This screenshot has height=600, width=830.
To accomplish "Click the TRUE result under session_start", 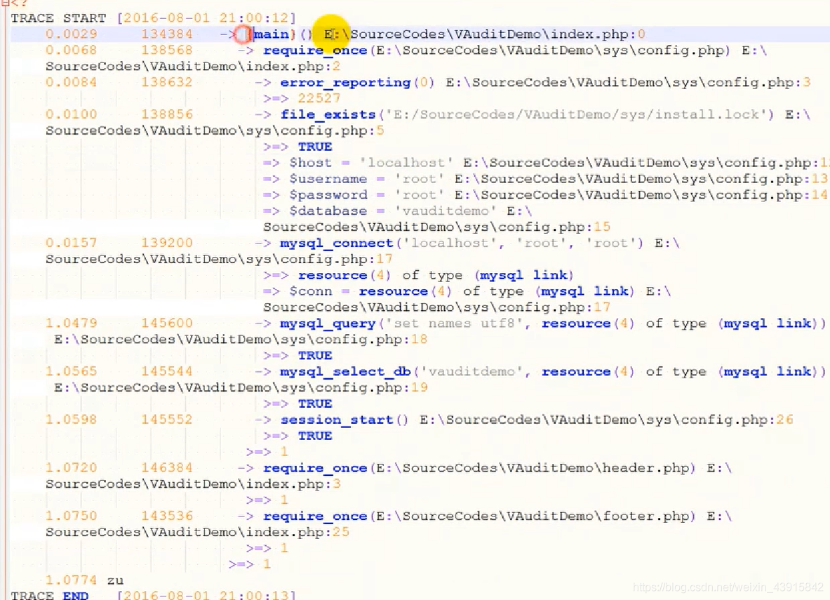I will [314, 436].
